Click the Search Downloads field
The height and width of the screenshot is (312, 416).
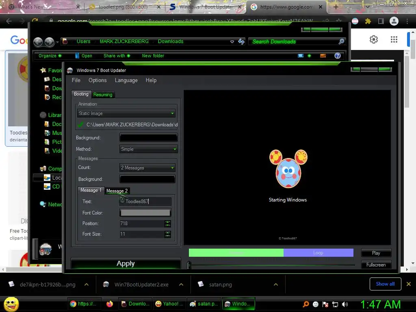pyautogui.click(x=293, y=41)
